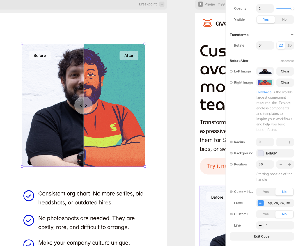Open the Label options via blue ellipsis icon
The width and height of the screenshot is (298, 246).
(260, 203)
